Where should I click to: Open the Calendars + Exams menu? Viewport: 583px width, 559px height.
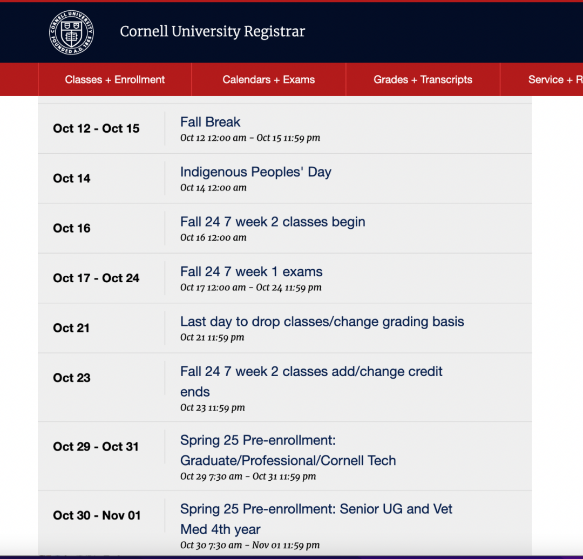click(268, 79)
